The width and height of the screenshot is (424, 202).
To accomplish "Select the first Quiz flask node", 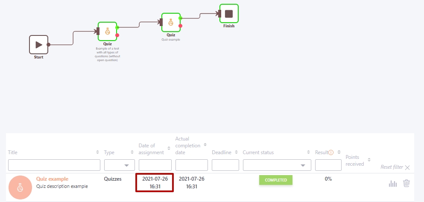I will (107, 31).
